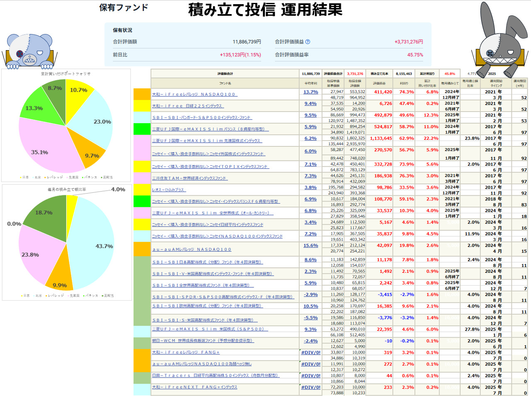Open ニッセイTOPIXインデックスファンド link
This screenshot has width=531, height=396.
click(x=210, y=167)
